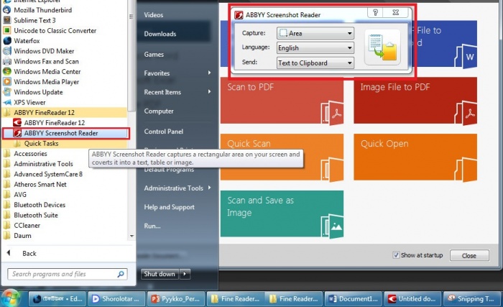Expand the Bluetooth Suite folder
Viewport: 503px width, 307px height.
click(36, 215)
